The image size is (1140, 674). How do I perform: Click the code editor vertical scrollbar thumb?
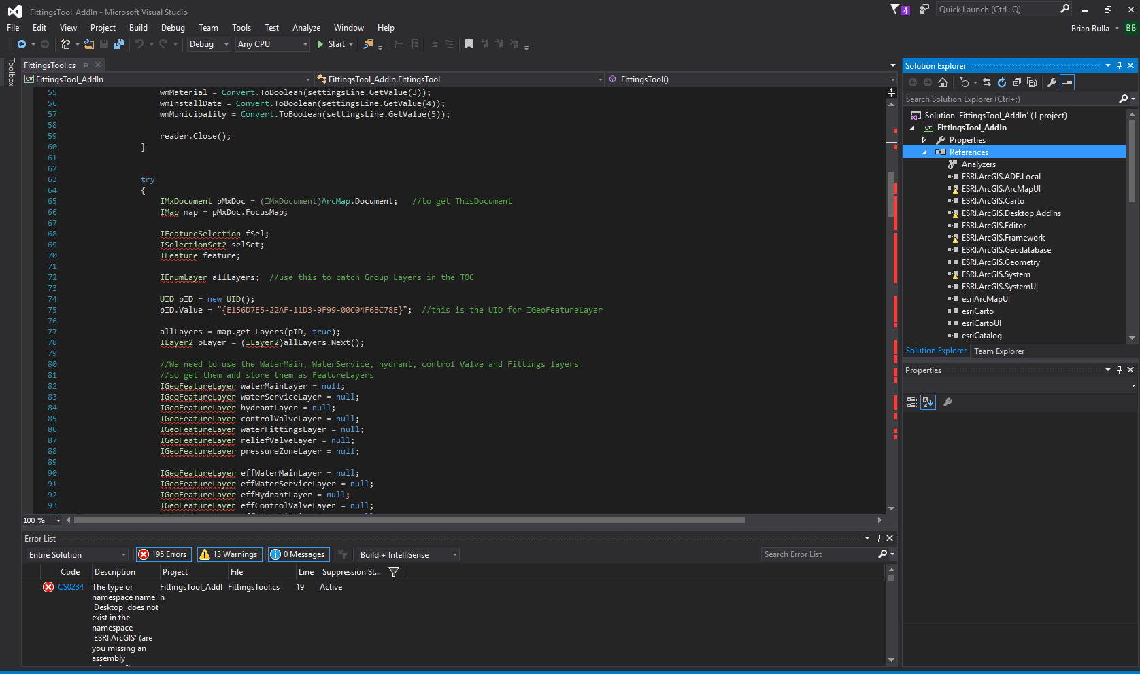click(x=891, y=194)
